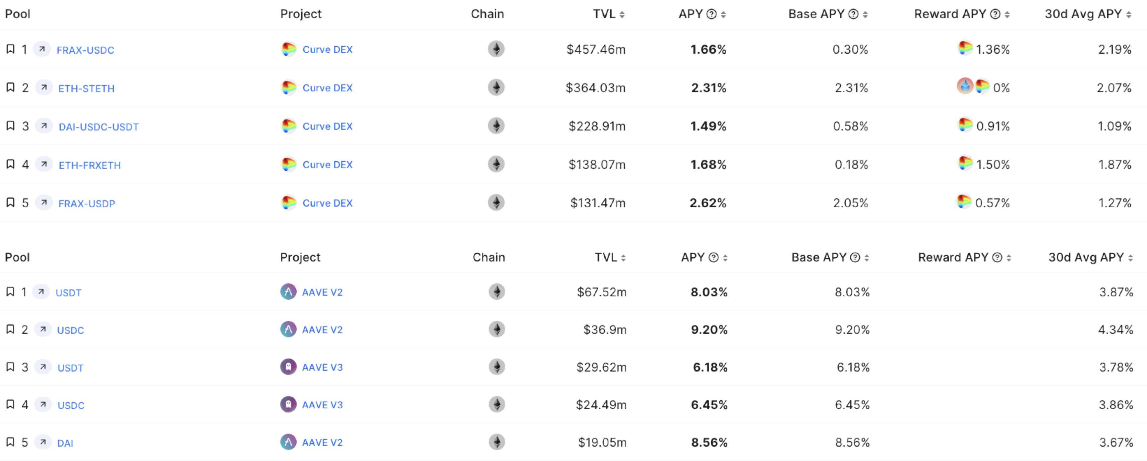Sort top table by 30d Avg APY arrows
This screenshot has height=461, width=1147.
[1128, 15]
